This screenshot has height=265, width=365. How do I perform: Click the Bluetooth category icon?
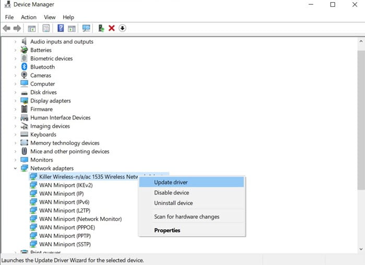click(24, 67)
